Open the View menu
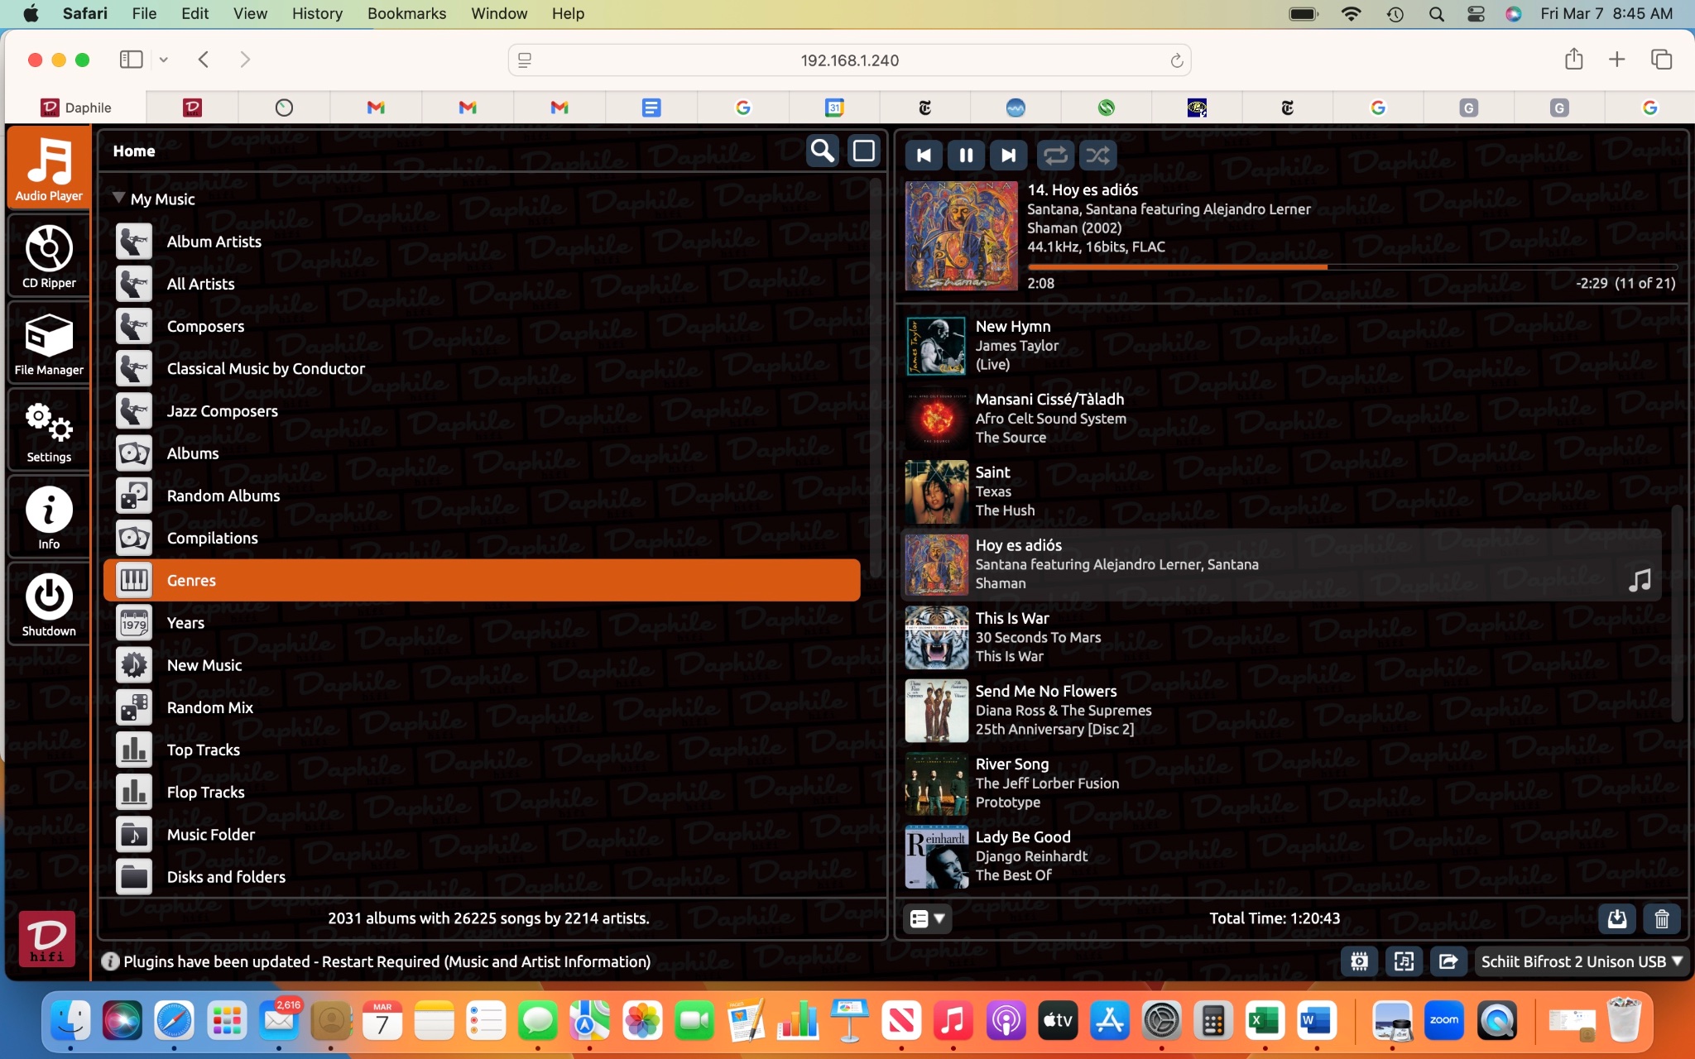1695x1059 pixels. coord(250,13)
